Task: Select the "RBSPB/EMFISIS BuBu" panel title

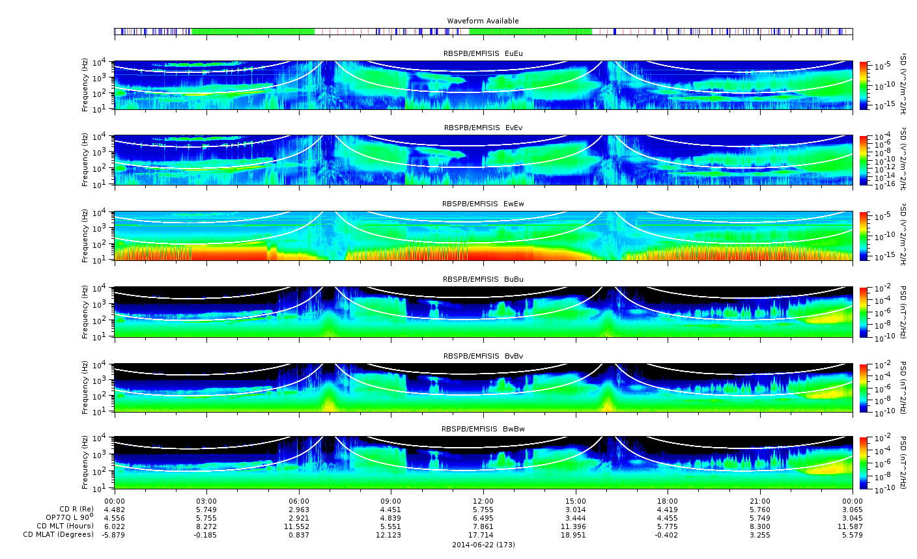Action: pyautogui.click(x=483, y=279)
